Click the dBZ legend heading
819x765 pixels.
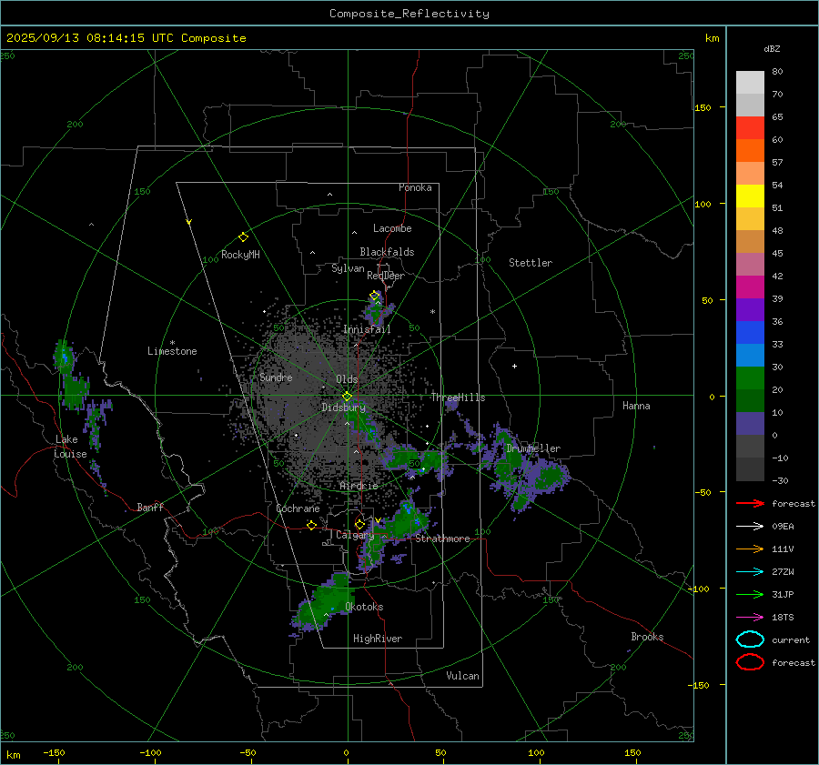(772, 48)
